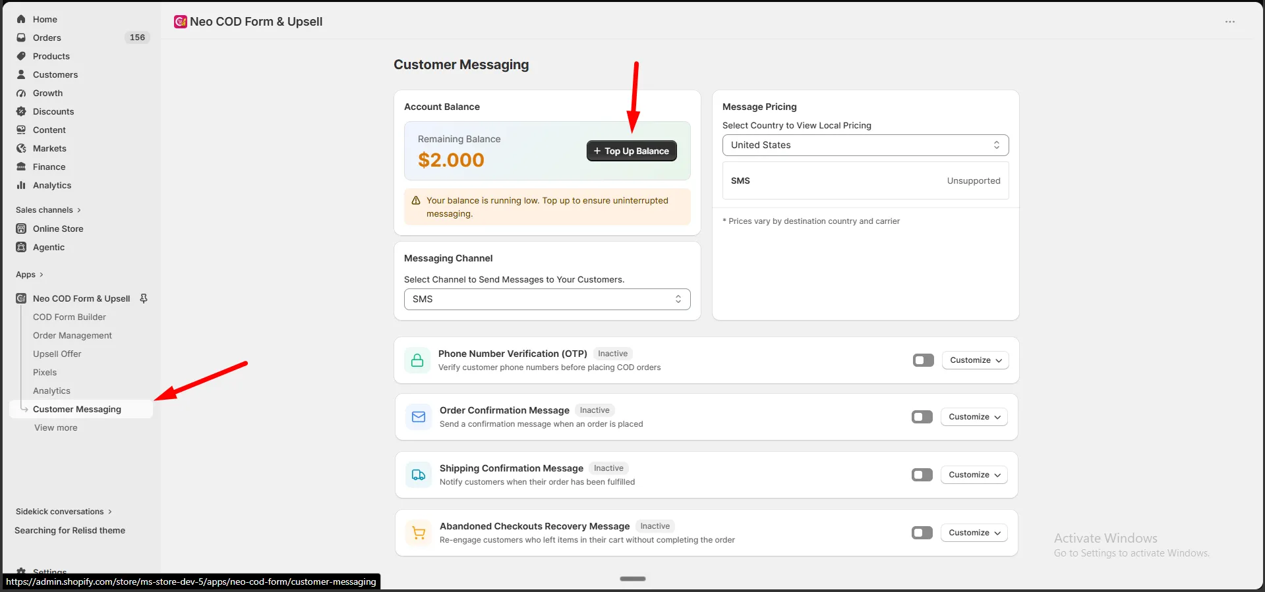Viewport: 1265px width, 592px height.
Task: Open COD Form Builder menu item
Action: (69, 317)
